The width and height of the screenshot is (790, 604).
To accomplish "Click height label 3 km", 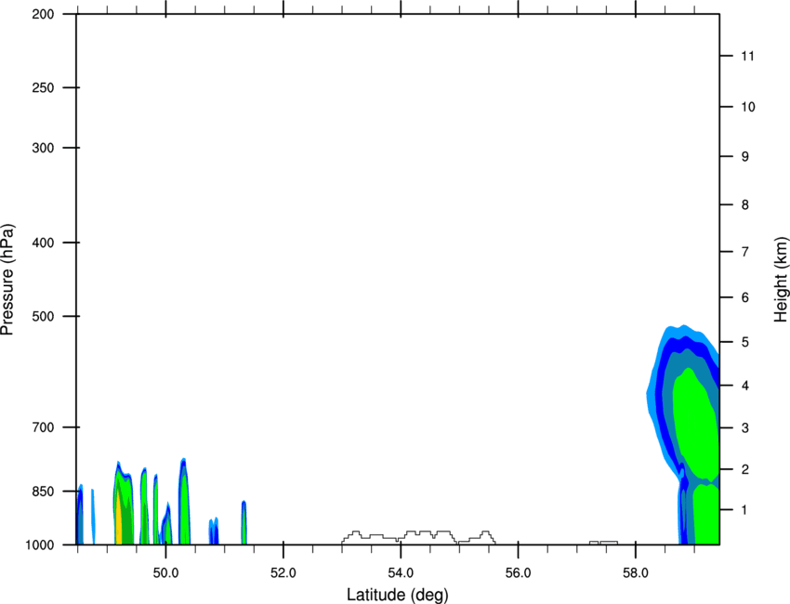I will pyautogui.click(x=744, y=427).
